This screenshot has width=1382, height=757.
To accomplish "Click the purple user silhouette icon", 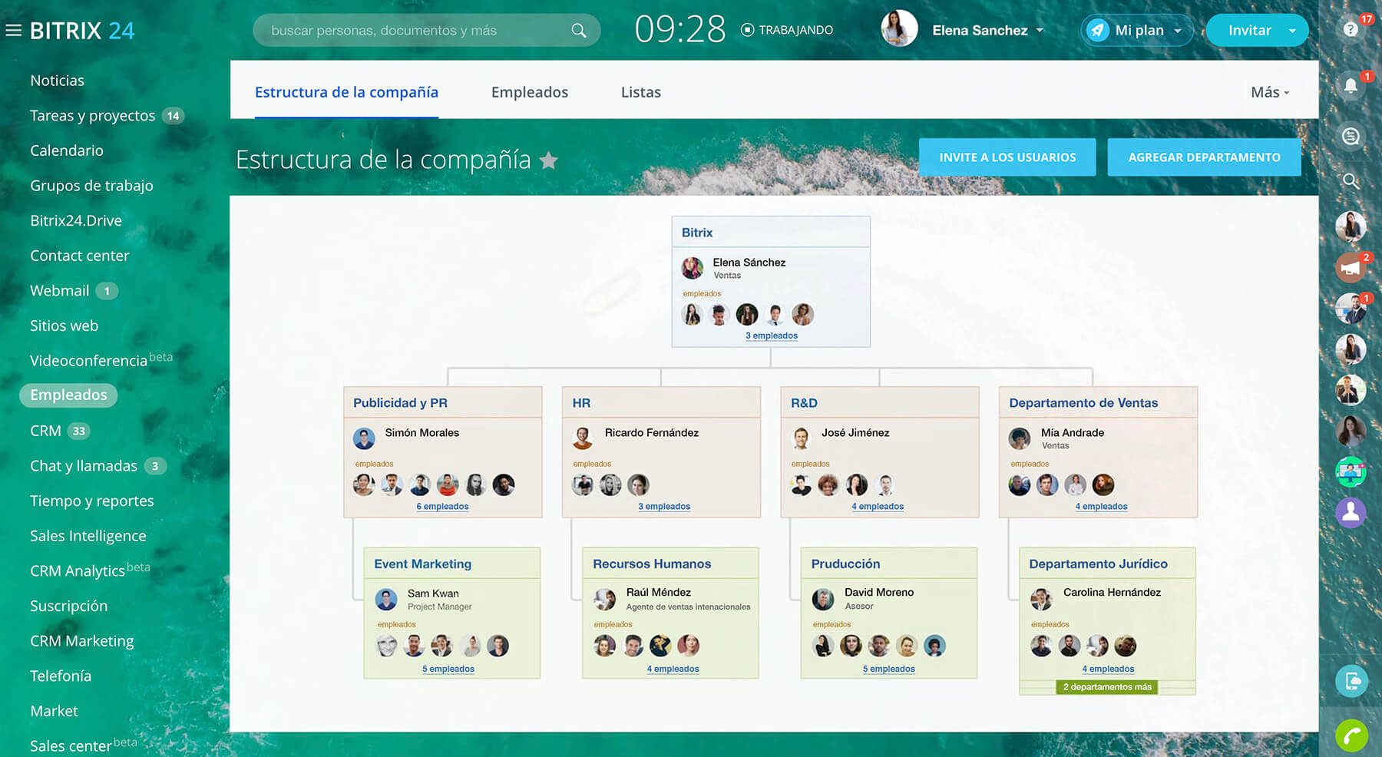I will pos(1351,512).
